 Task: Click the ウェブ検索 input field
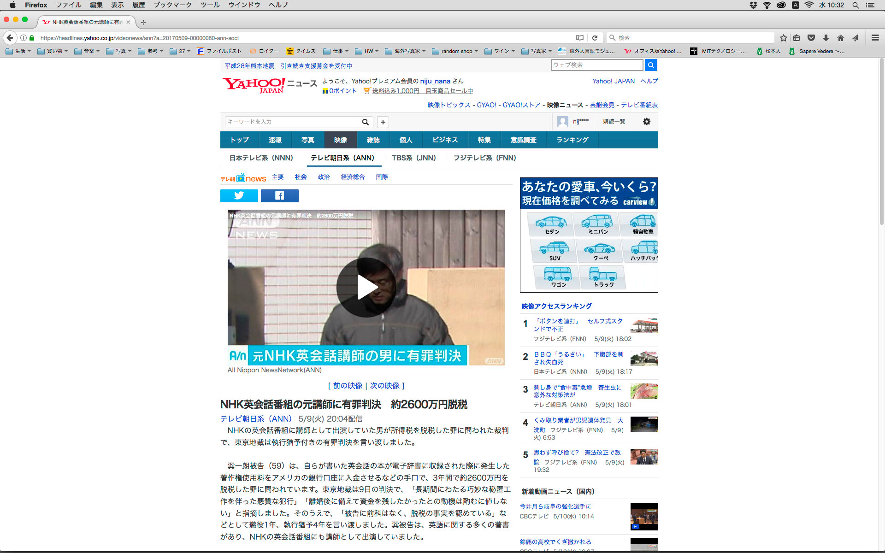(596, 65)
